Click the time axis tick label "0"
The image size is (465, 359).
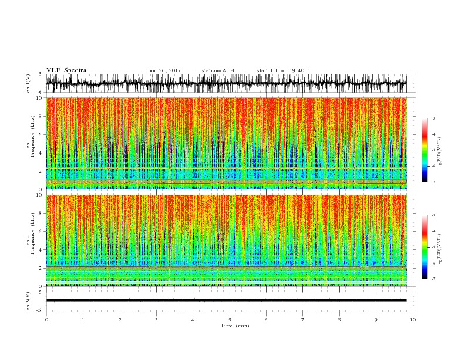[46, 320]
